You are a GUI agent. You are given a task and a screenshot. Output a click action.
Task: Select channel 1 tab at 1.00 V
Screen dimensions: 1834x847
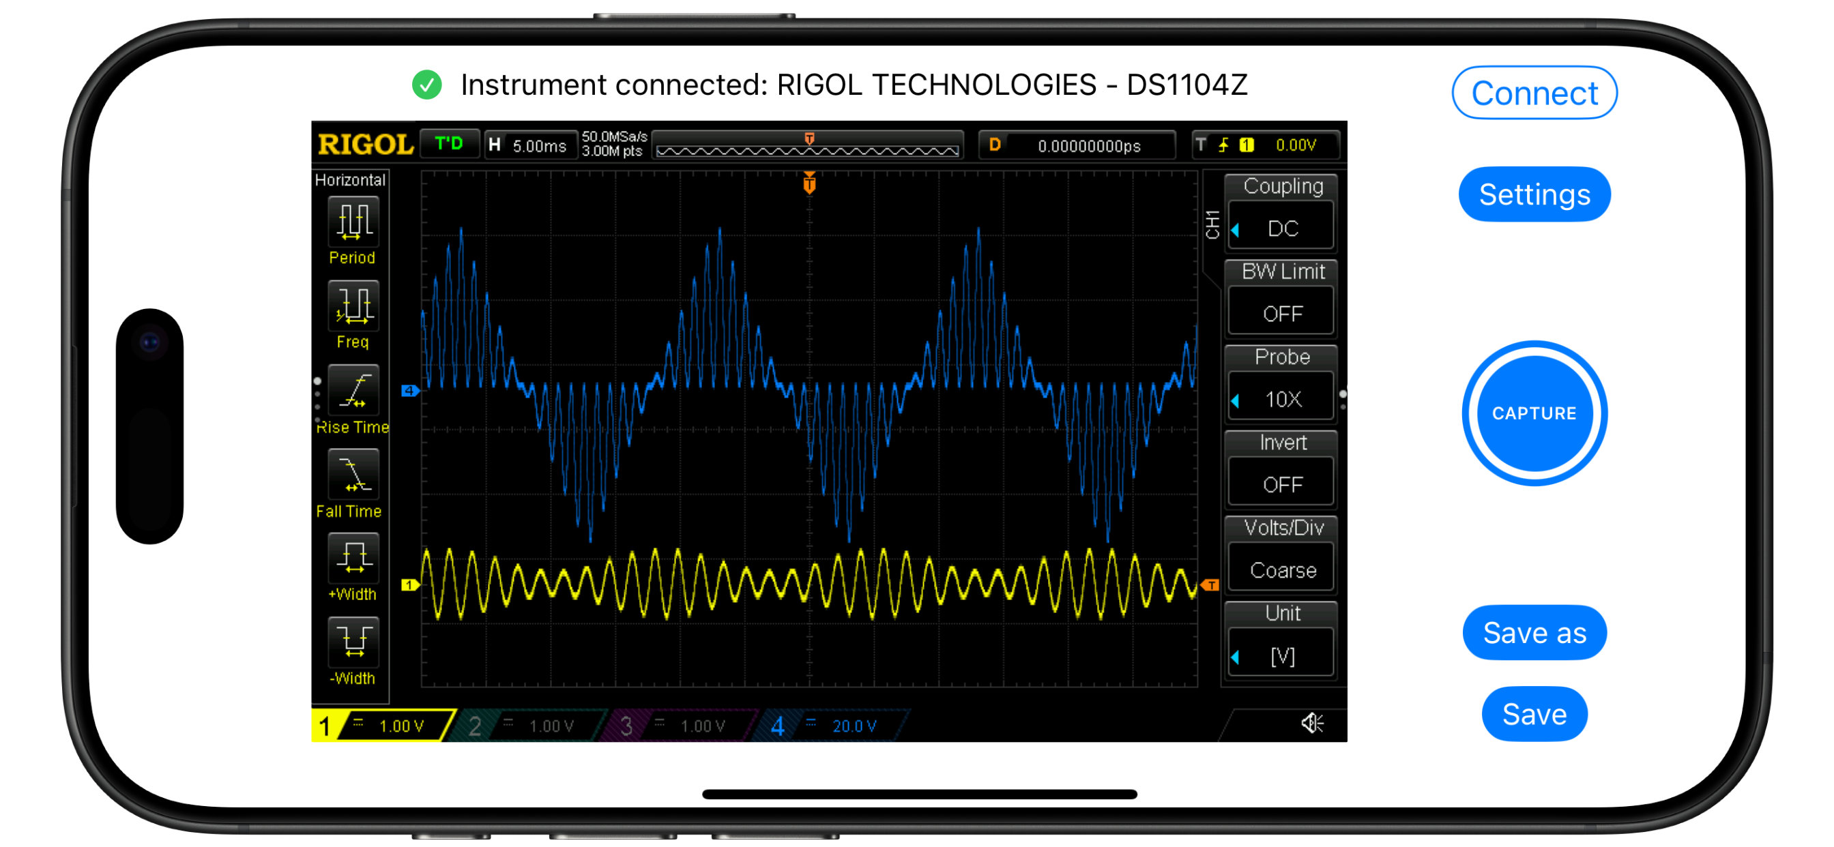pyautogui.click(x=383, y=726)
